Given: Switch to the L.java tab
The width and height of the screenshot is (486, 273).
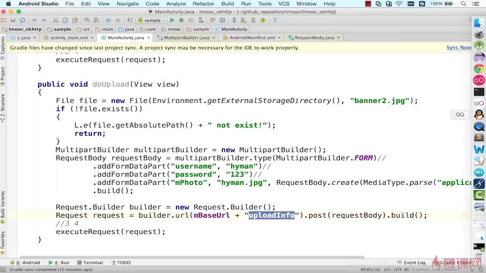Looking at the screenshot, I should pyautogui.click(x=24, y=38).
